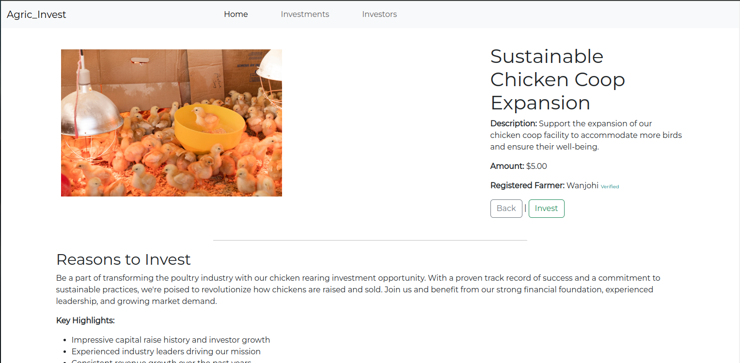Select the Sustainable Chicken Coop Expansion title
The height and width of the screenshot is (363, 740).
557,79
